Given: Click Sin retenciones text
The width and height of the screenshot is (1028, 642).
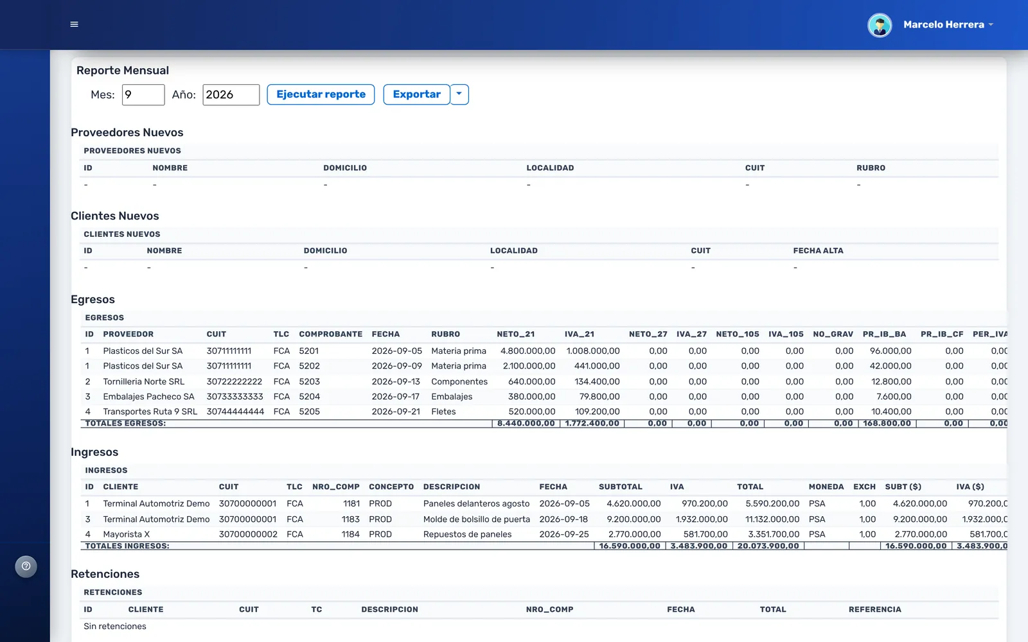Looking at the screenshot, I should pos(115,627).
